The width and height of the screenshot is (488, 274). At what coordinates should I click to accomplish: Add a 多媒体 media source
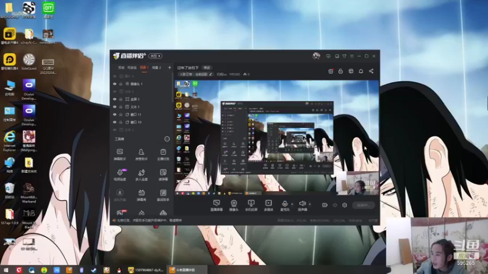(268, 206)
